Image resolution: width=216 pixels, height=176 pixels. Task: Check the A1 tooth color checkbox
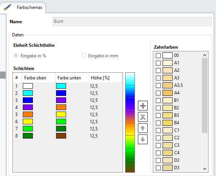[158, 63]
